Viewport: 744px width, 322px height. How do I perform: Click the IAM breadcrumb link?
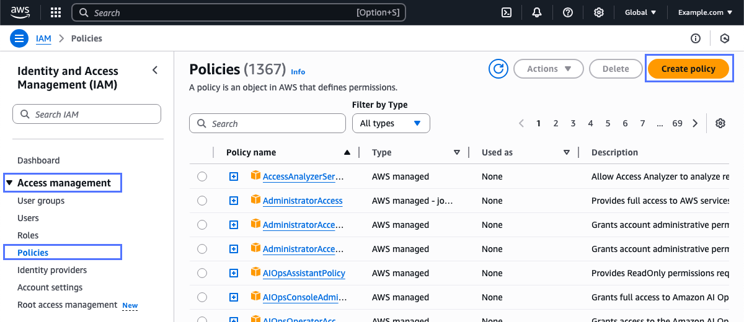tap(43, 38)
